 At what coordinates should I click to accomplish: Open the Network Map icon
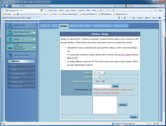coord(10,25)
